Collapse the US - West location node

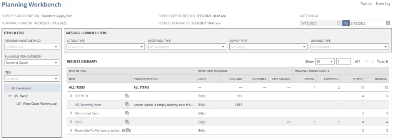(x=10, y=96)
